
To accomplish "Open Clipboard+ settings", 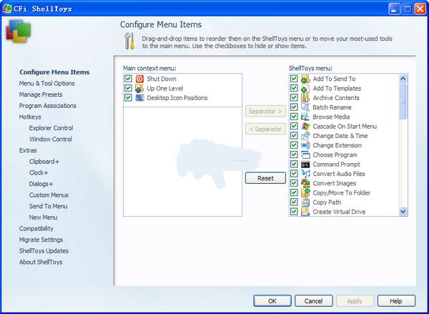I will [44, 162].
